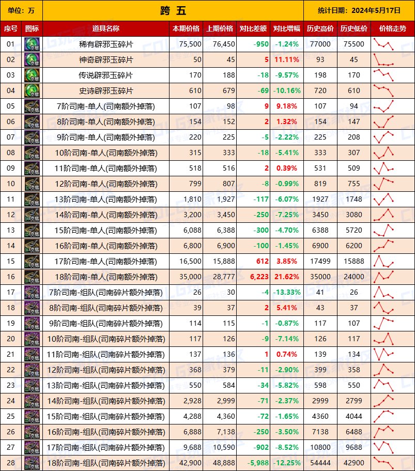
Task: Click the 17阶司南-组队 item icon
Action: pos(32,448)
